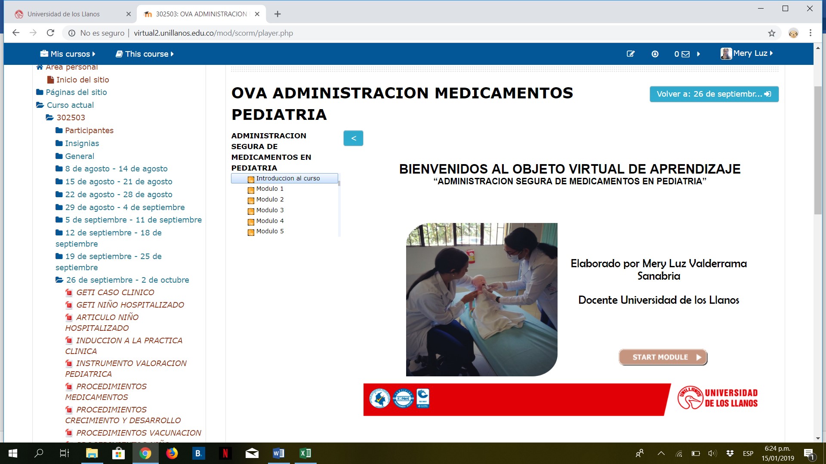Image resolution: width=826 pixels, height=464 pixels.
Task: Open the Mis cursos dropdown
Action: coord(67,54)
